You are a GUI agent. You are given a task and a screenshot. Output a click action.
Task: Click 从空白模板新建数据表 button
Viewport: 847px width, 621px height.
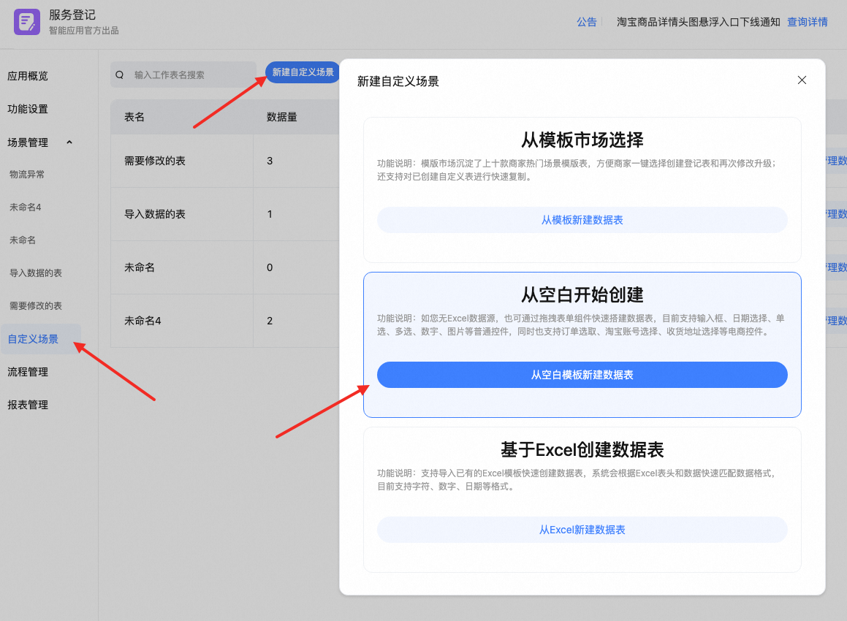click(x=582, y=375)
